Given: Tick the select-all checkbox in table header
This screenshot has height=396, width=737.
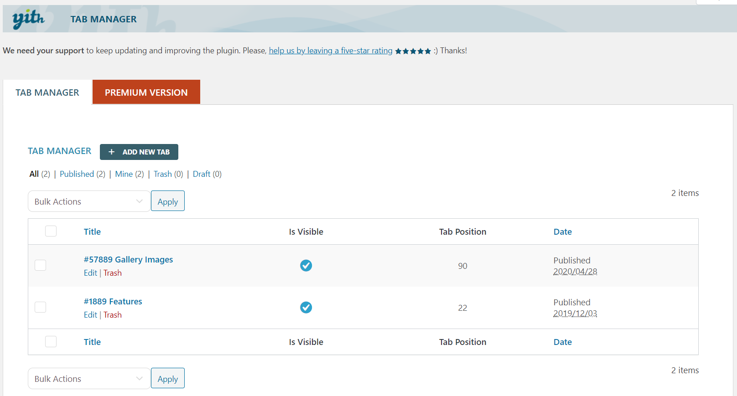Looking at the screenshot, I should (x=51, y=231).
